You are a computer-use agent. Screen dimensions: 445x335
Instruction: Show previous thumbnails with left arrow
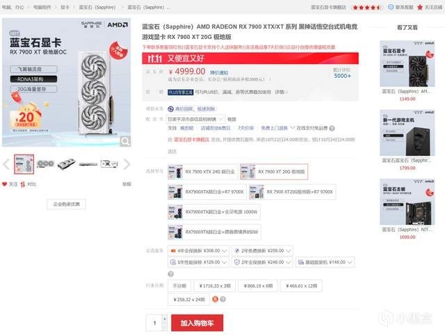6,164
